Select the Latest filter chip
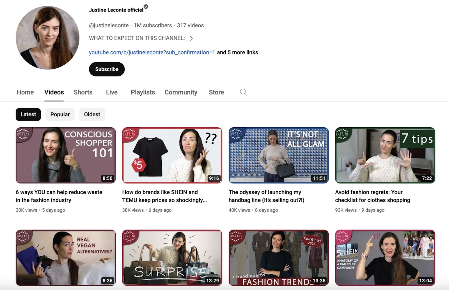The height and width of the screenshot is (290, 449). click(28, 114)
